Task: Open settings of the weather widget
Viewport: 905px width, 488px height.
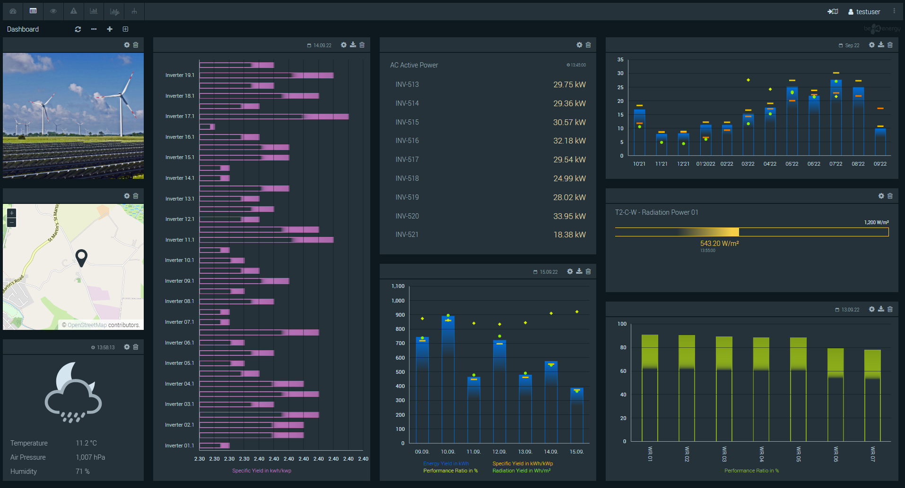Action: coord(127,347)
